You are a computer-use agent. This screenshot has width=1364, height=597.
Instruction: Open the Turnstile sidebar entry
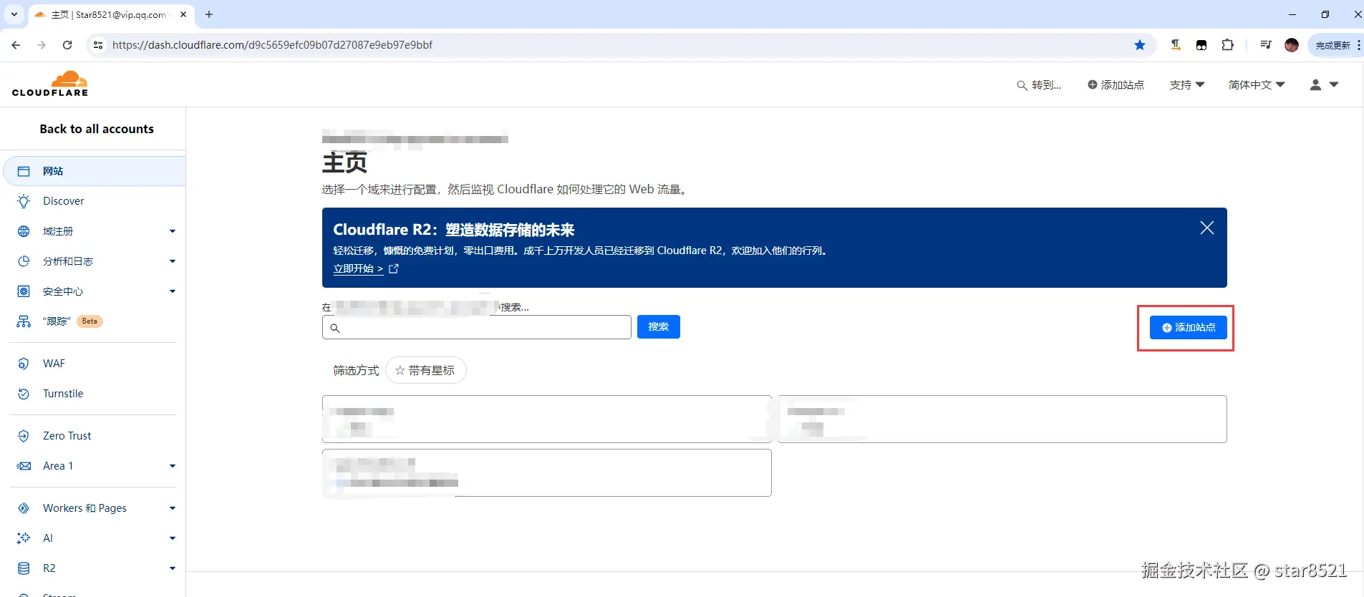pyautogui.click(x=63, y=394)
